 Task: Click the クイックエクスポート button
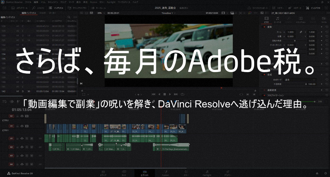coord(258,8)
